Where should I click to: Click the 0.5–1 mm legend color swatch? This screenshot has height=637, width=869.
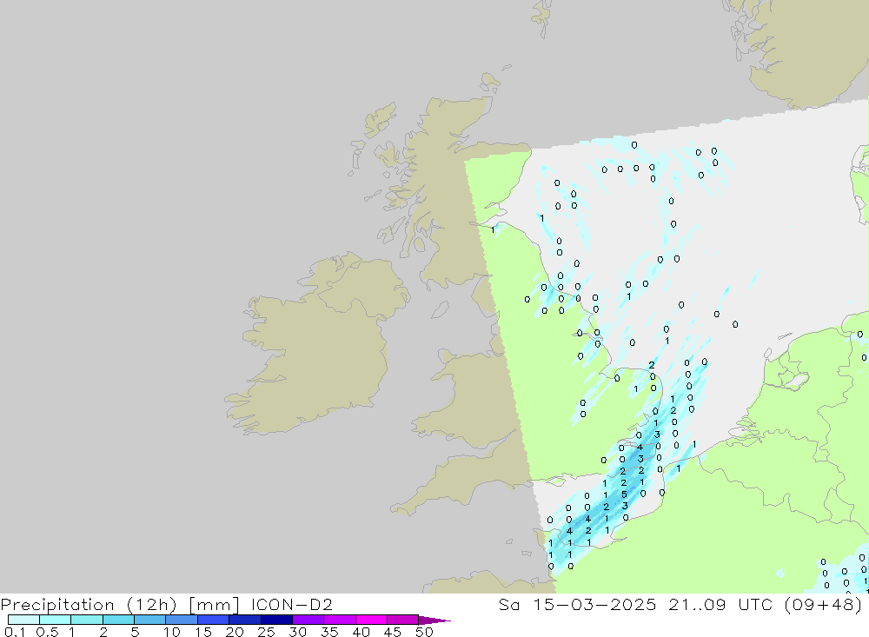point(55,620)
